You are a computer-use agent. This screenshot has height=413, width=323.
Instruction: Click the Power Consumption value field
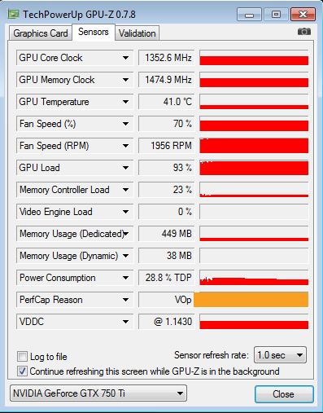pyautogui.click(x=167, y=278)
